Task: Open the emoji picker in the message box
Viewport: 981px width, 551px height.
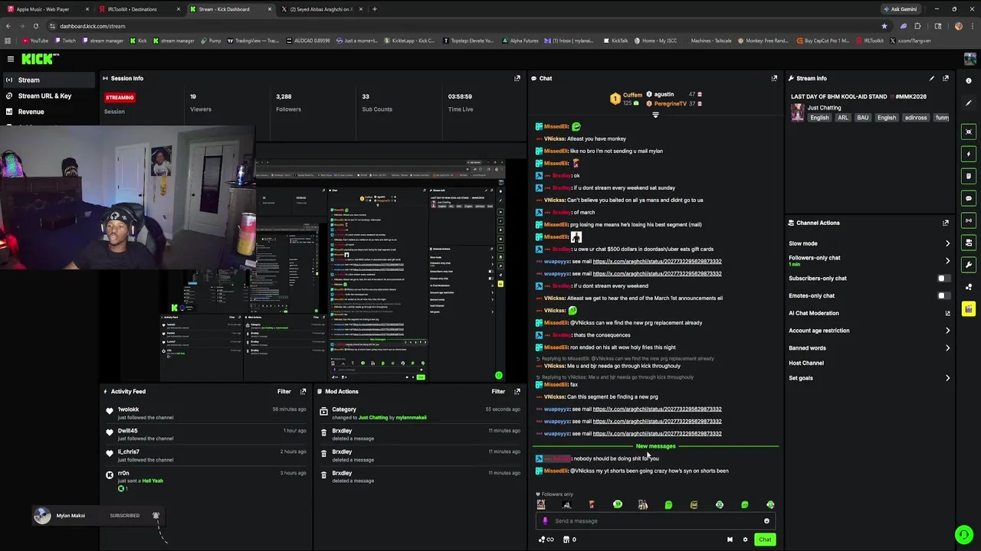Action: (766, 521)
